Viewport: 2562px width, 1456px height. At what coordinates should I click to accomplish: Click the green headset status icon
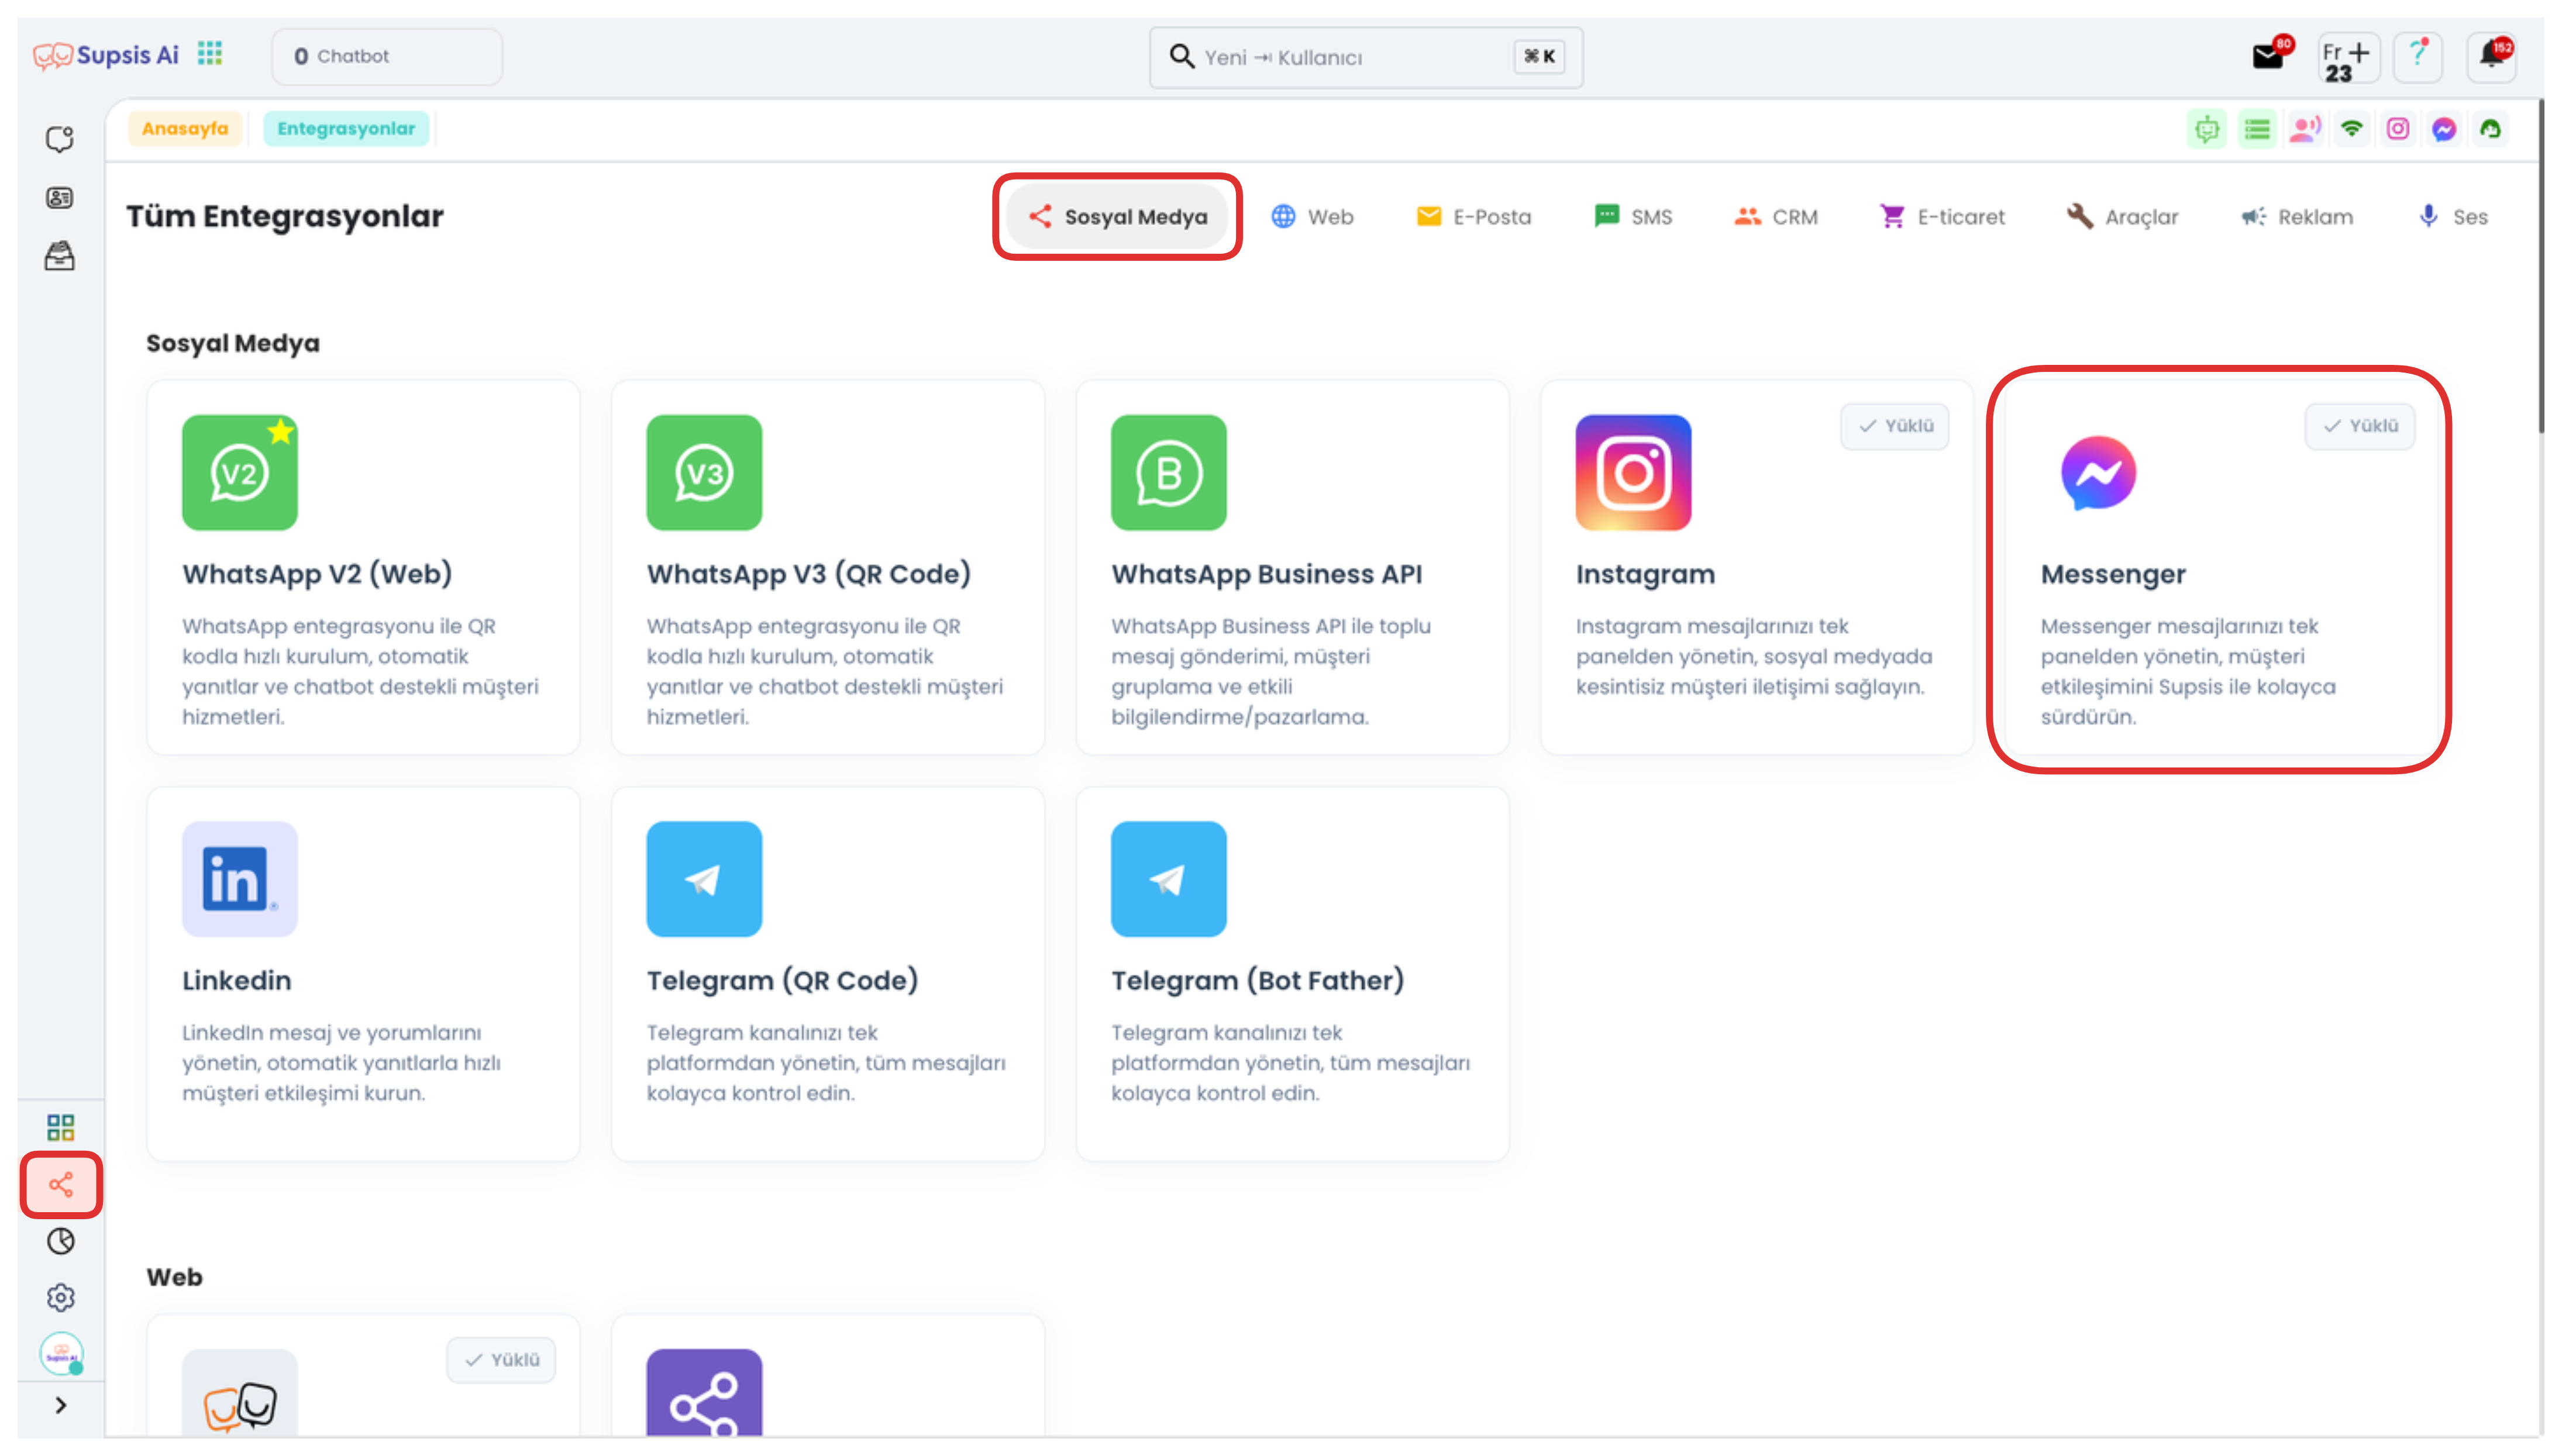[2490, 129]
